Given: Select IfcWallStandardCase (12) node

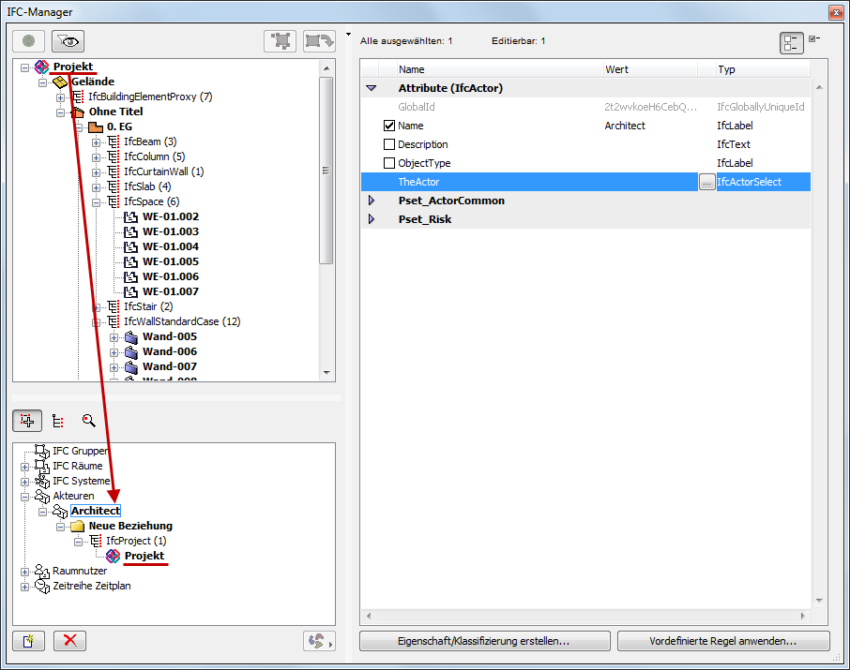Looking at the screenshot, I should click(x=182, y=321).
